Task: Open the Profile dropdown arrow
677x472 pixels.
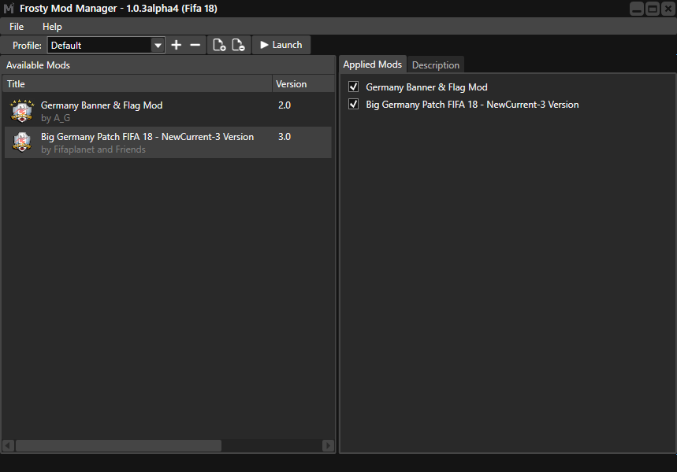Action: click(x=158, y=46)
